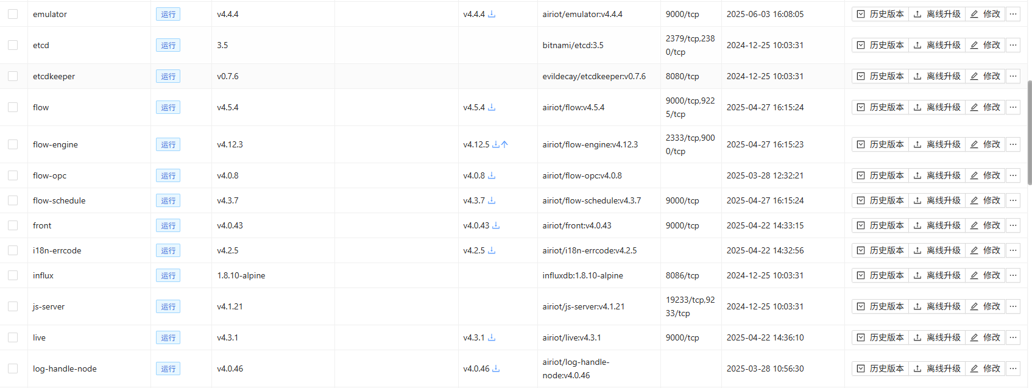Click port text 8080/tcp
This screenshot has height=388, width=1032.
click(x=682, y=76)
